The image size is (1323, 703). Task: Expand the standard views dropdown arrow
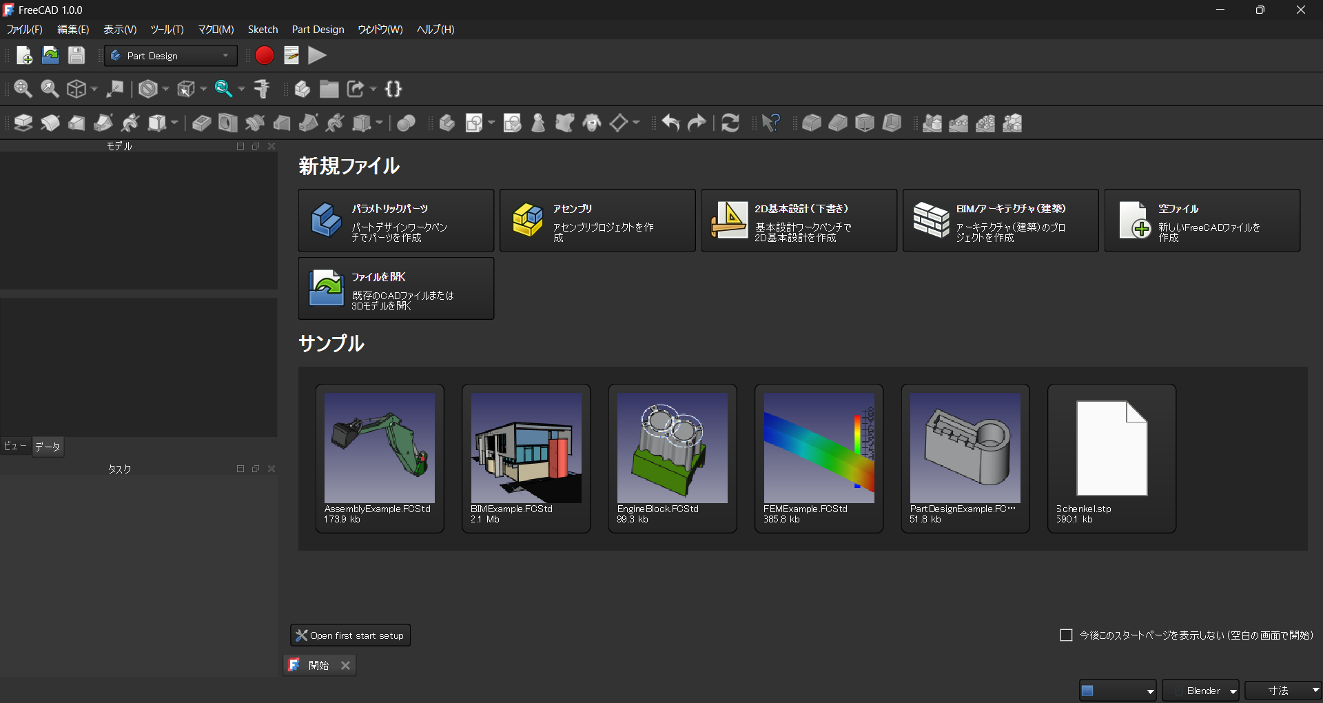tap(94, 89)
